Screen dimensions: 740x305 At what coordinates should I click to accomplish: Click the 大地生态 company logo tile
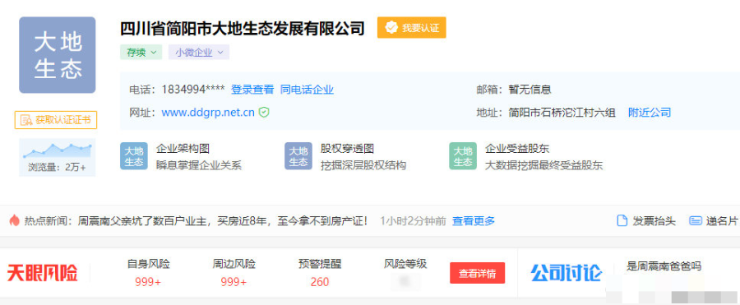[57, 55]
